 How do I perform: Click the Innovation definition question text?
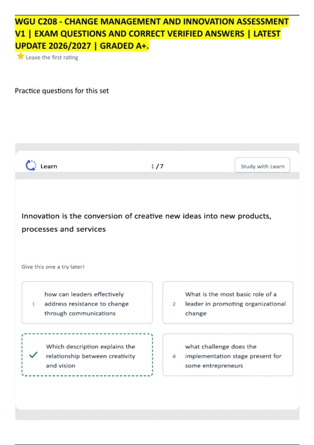[147, 222]
